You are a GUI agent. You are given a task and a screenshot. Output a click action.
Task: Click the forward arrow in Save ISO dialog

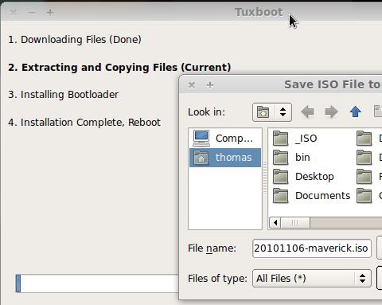coord(331,112)
